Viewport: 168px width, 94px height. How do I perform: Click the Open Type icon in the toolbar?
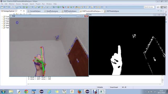pyautogui.click(x=76, y=7)
